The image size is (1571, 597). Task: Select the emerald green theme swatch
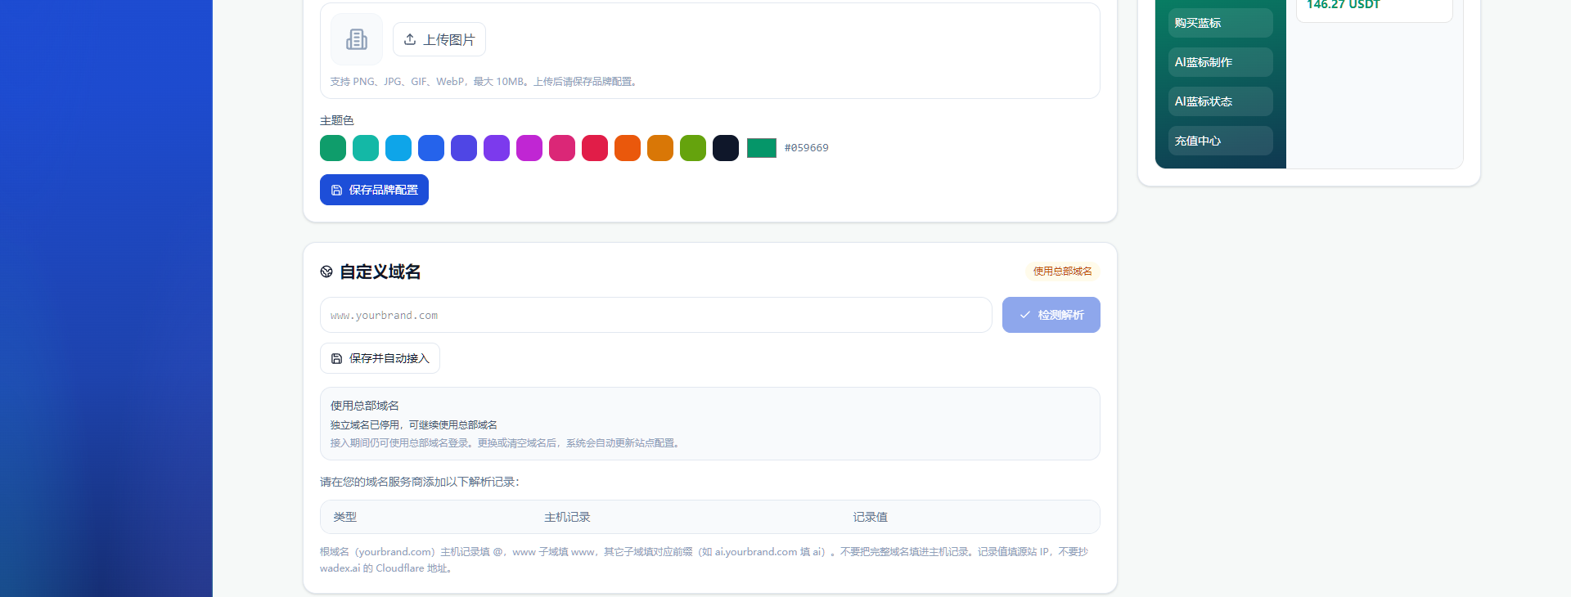[x=333, y=148]
